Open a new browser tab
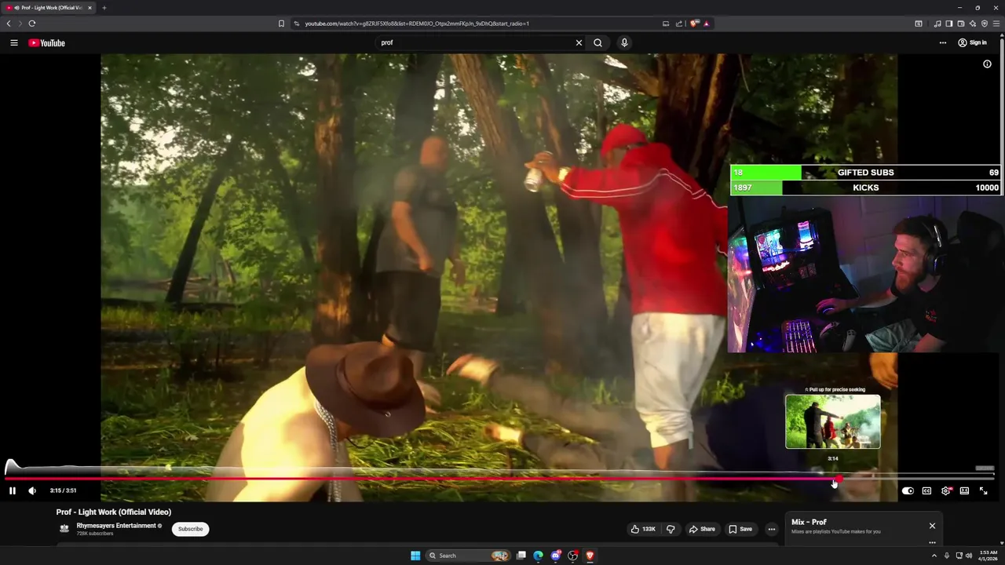 pyautogui.click(x=104, y=8)
